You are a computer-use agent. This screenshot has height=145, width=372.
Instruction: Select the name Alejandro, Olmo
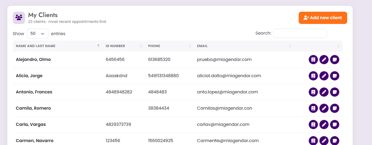click(x=33, y=60)
